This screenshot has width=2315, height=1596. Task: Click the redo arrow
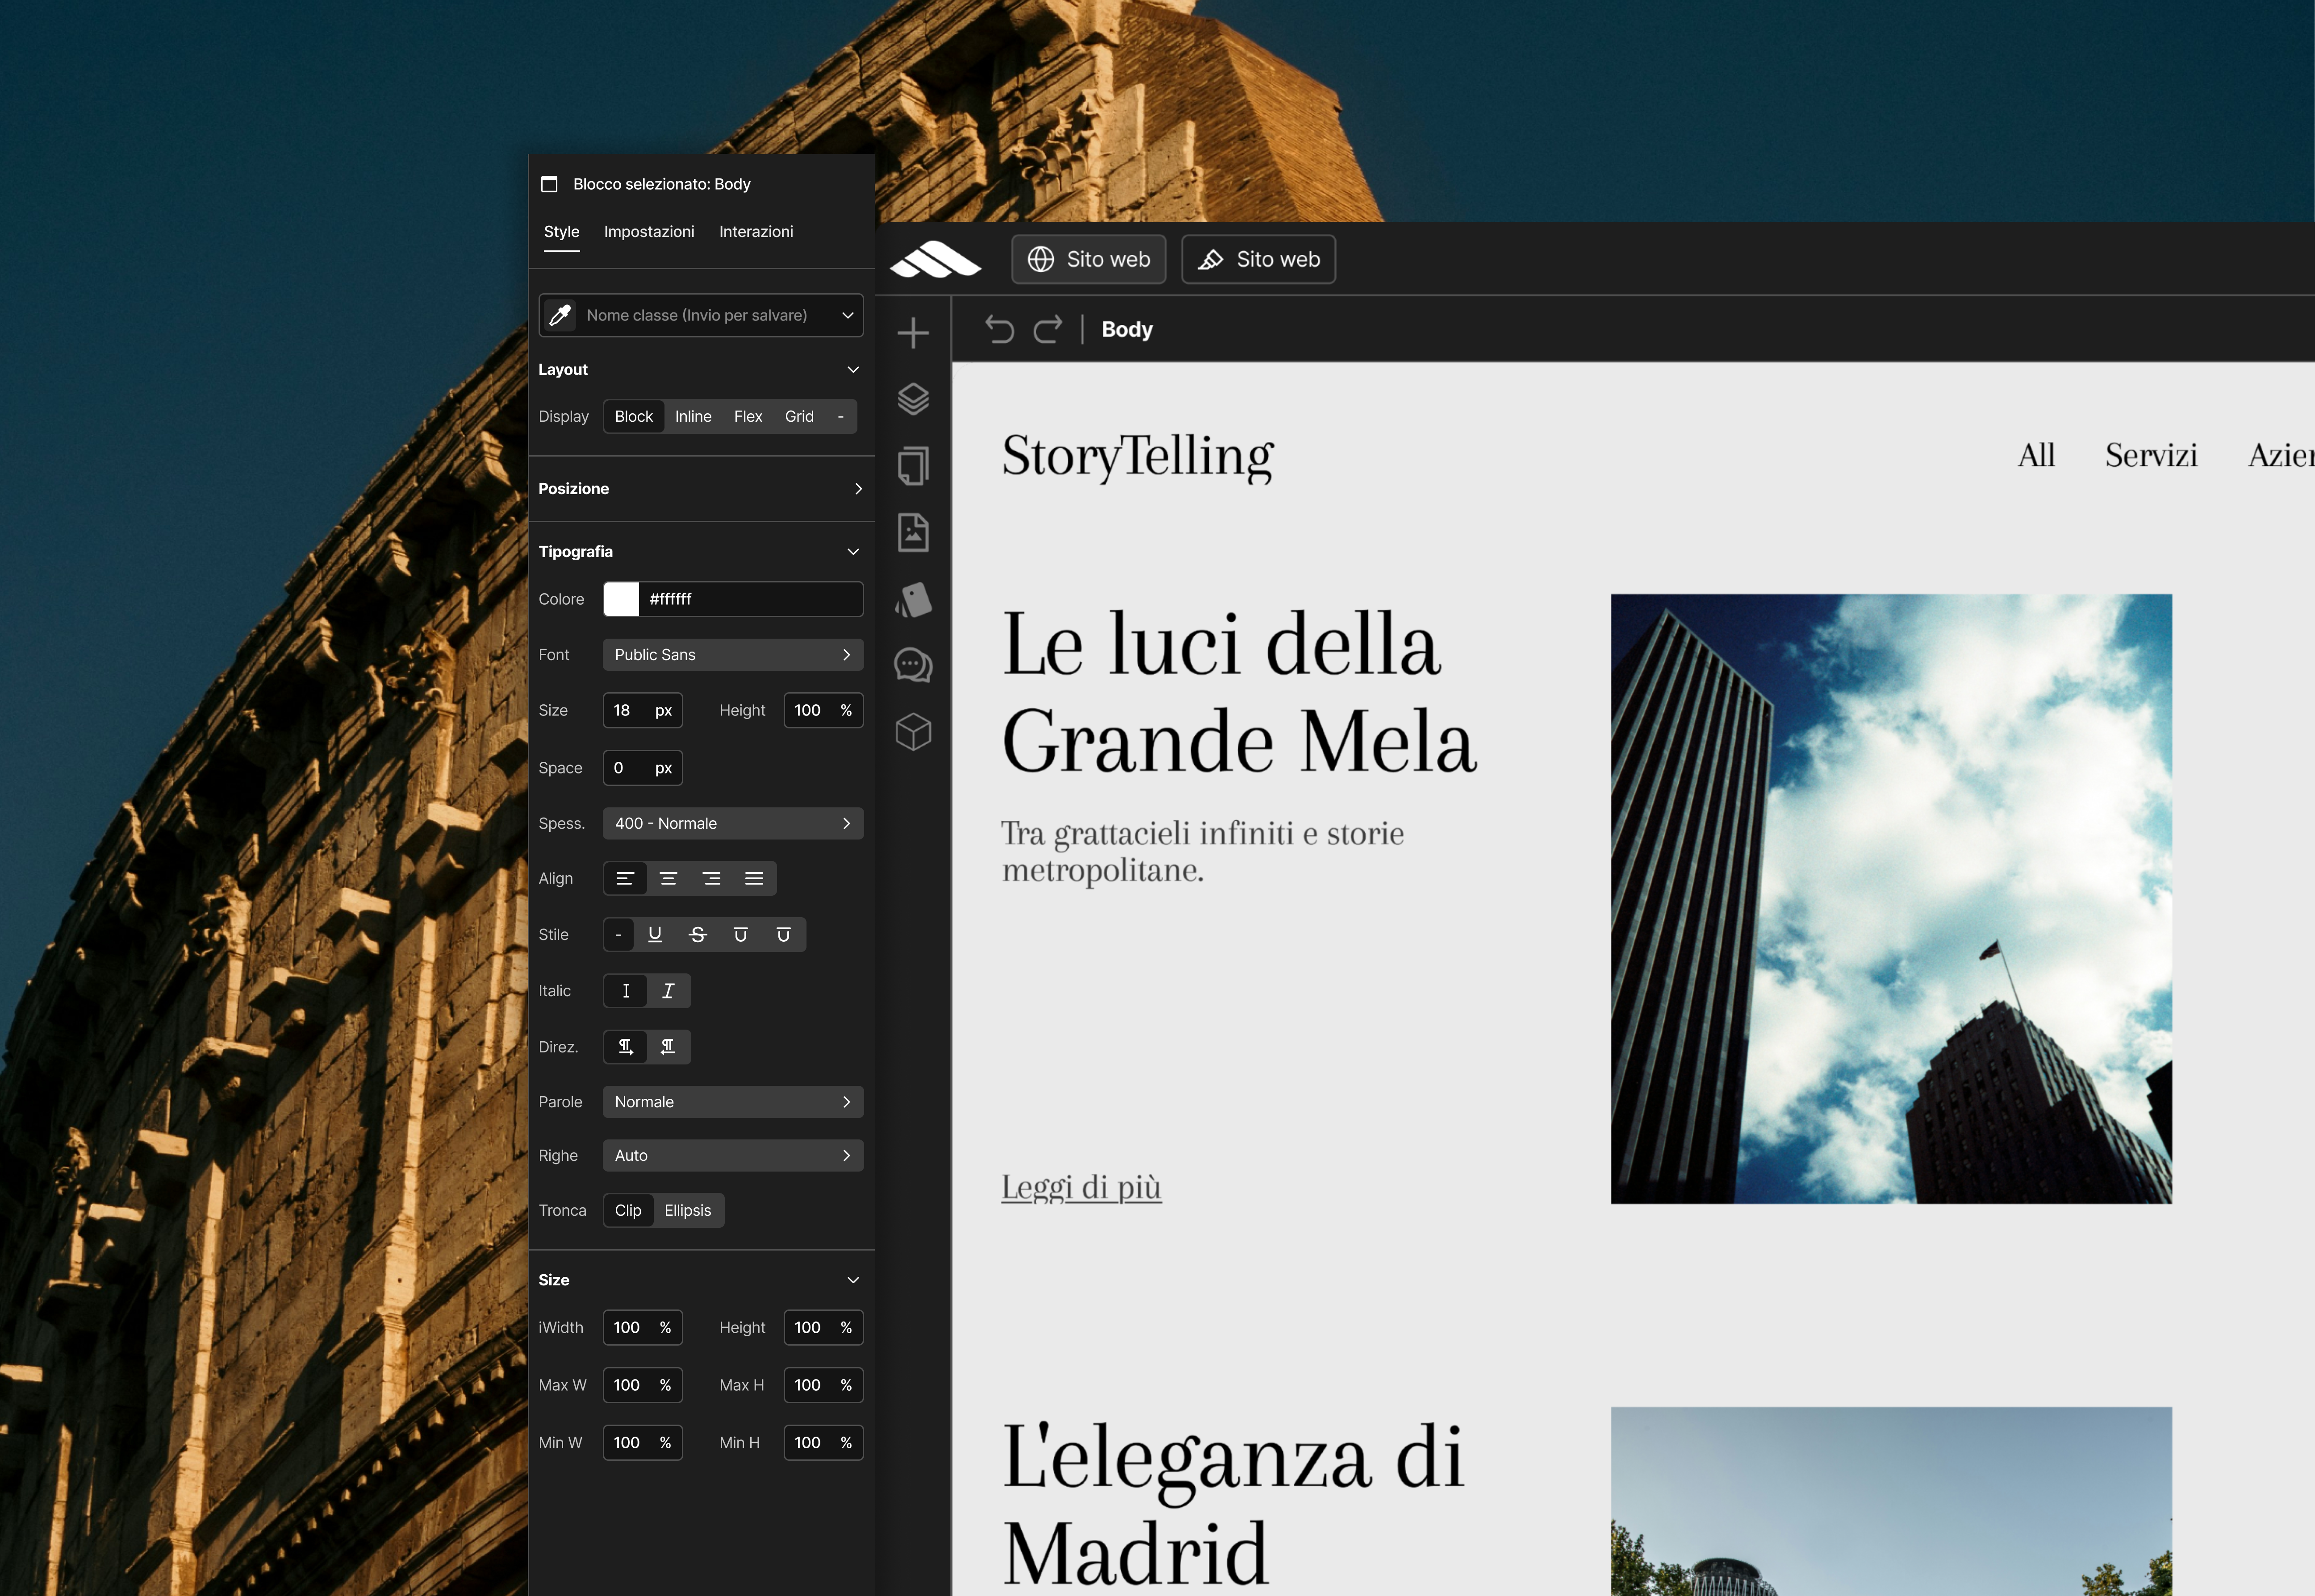[x=1048, y=329]
